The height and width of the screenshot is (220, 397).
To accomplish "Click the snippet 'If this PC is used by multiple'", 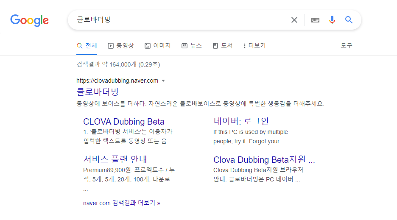I will pos(250,137).
